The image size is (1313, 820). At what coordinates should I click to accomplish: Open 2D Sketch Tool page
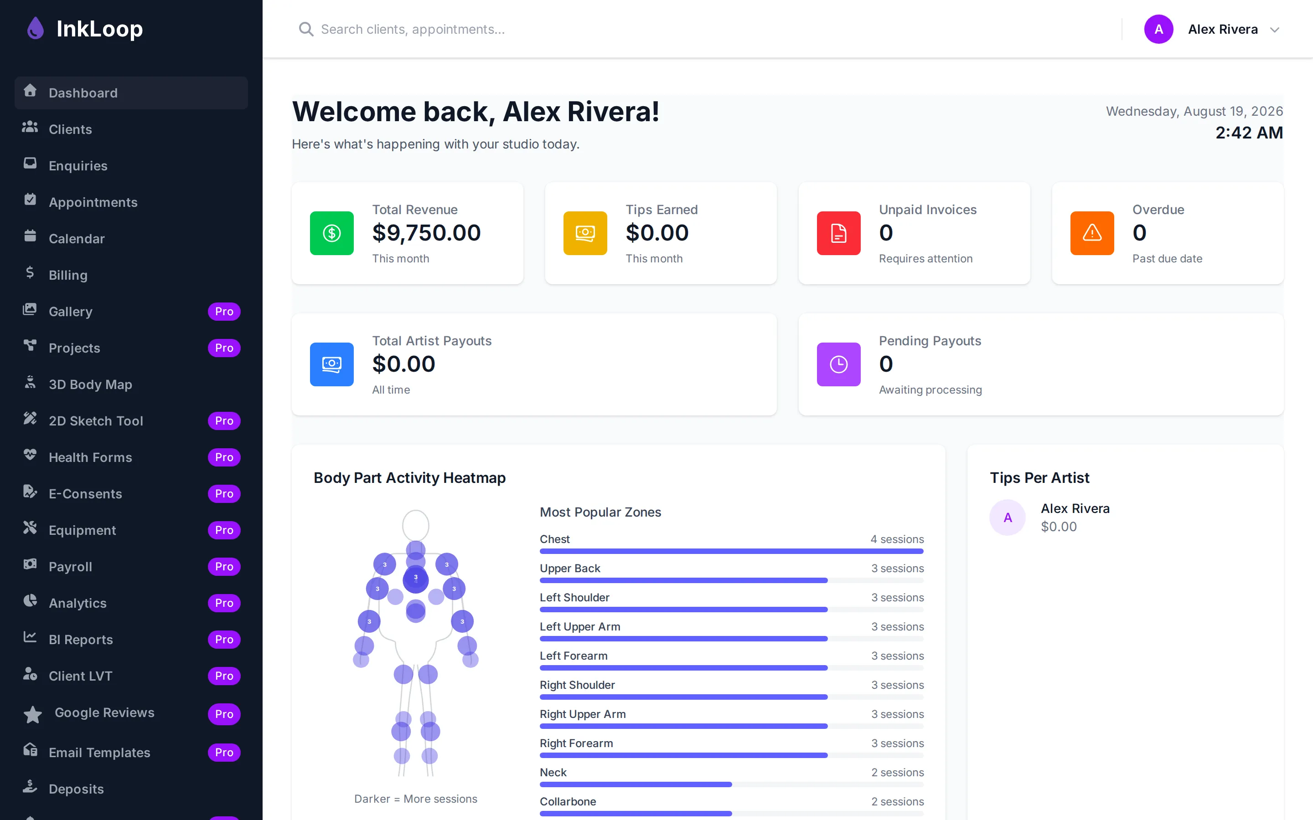[131, 421]
